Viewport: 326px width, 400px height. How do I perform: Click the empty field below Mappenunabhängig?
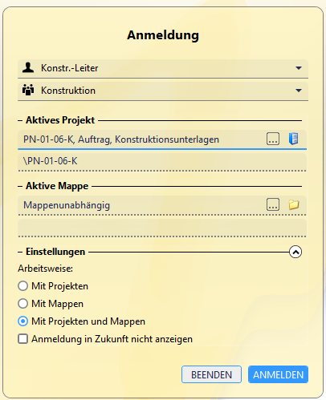pos(162,228)
